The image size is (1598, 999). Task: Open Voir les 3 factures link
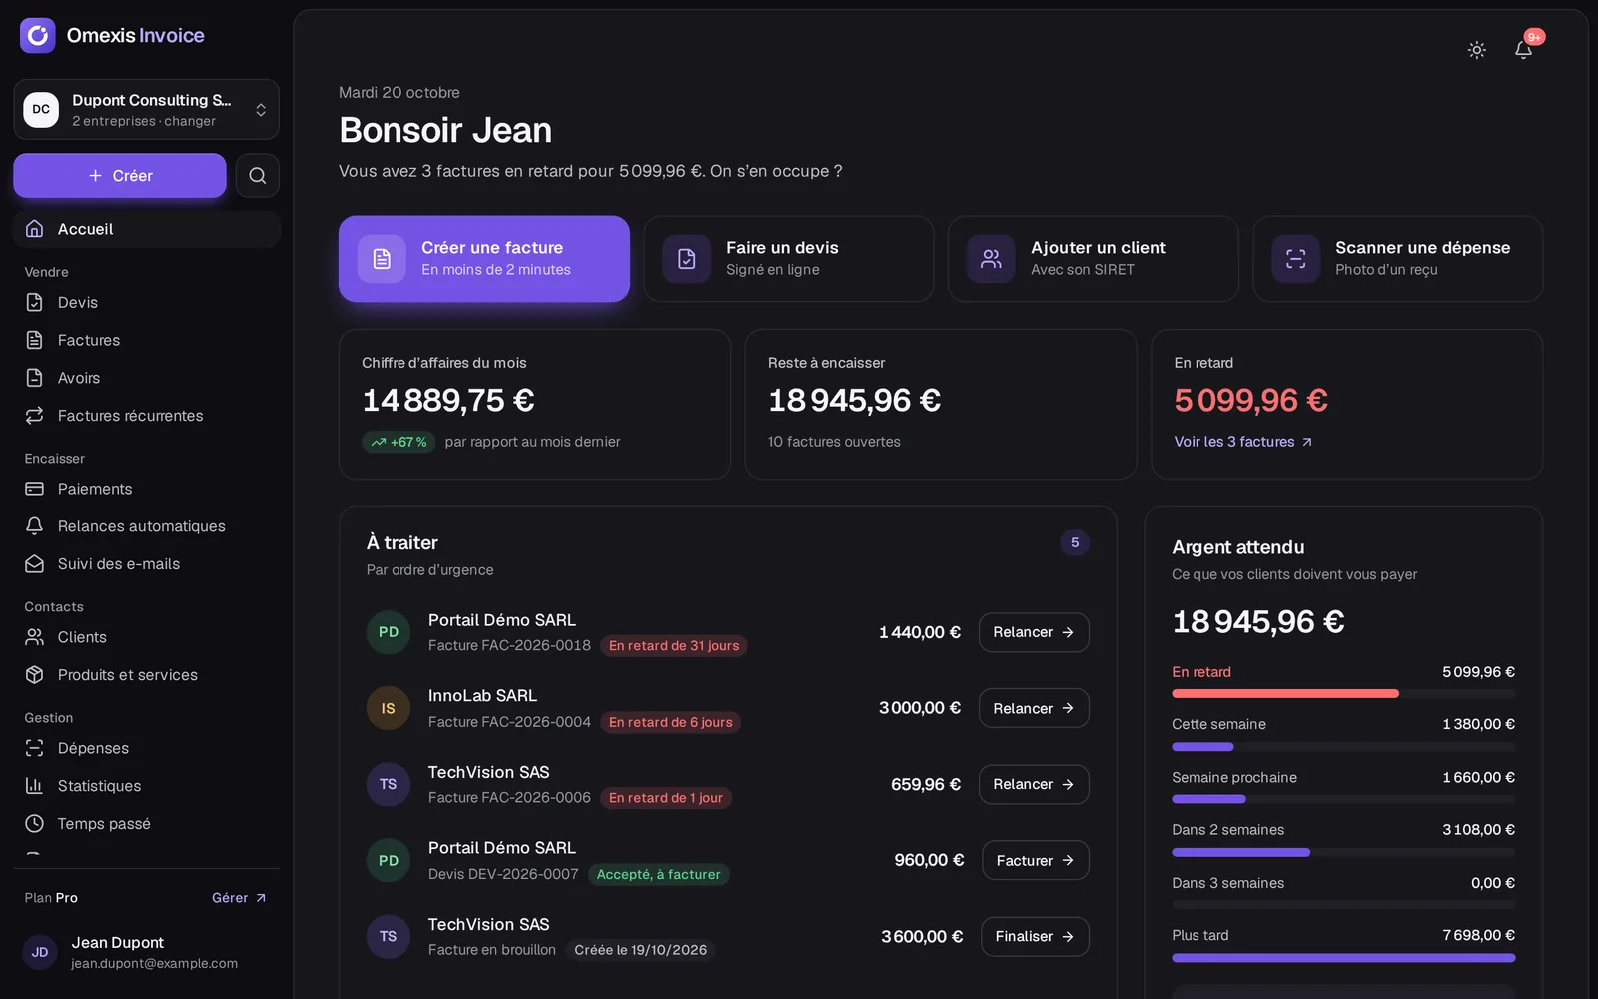tap(1243, 442)
